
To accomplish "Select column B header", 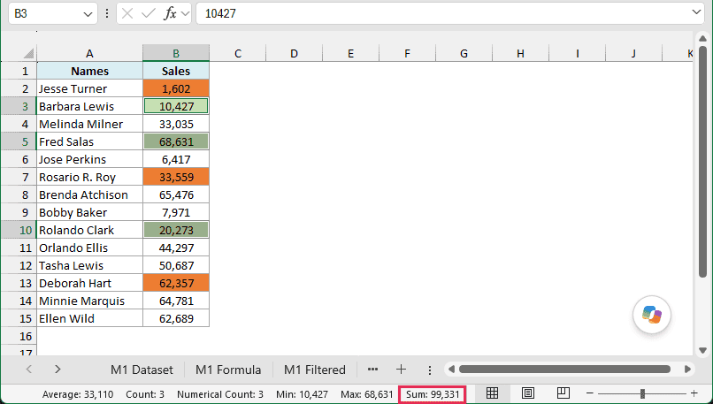I will [x=176, y=53].
